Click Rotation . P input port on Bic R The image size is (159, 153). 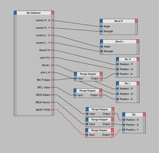point(118,64)
